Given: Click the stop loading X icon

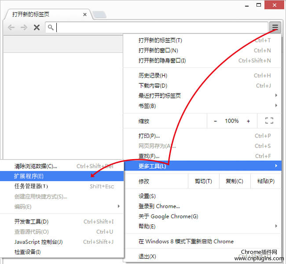Looking at the screenshot, I should [37, 27].
